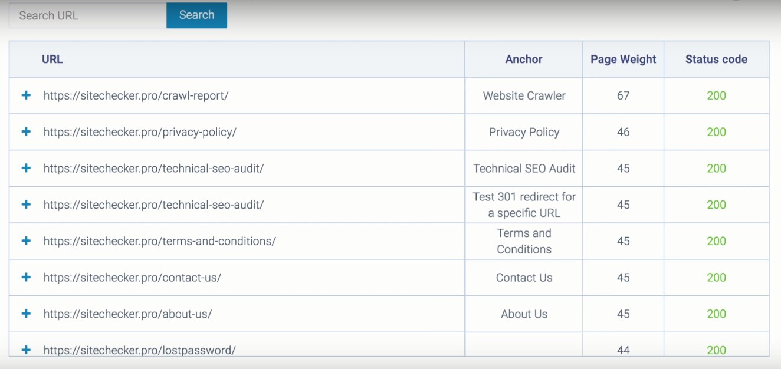Select the Anchor column header
The image size is (781, 369).
(524, 59)
